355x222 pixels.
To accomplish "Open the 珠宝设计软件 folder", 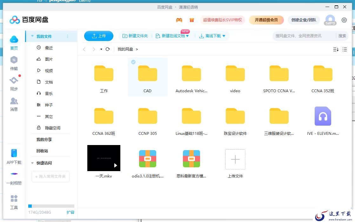I will tap(235, 116).
